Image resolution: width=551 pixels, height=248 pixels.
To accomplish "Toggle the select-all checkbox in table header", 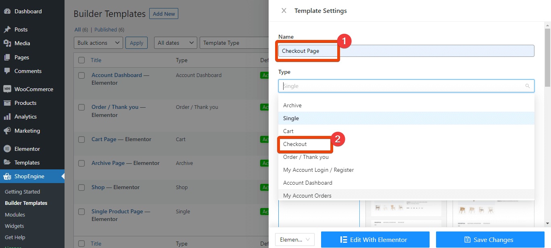I will pos(81,60).
